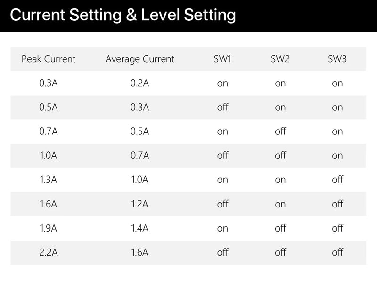Select SW3 "on" in the 1.0A peak row
This screenshot has height=282, width=377.
[337, 156]
